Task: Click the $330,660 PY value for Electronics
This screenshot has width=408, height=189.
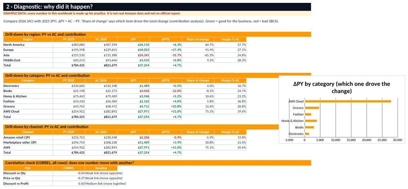Action: pos(69,86)
